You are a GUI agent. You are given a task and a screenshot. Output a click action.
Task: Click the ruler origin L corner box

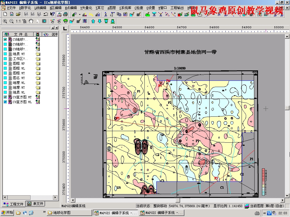pos(65,29)
